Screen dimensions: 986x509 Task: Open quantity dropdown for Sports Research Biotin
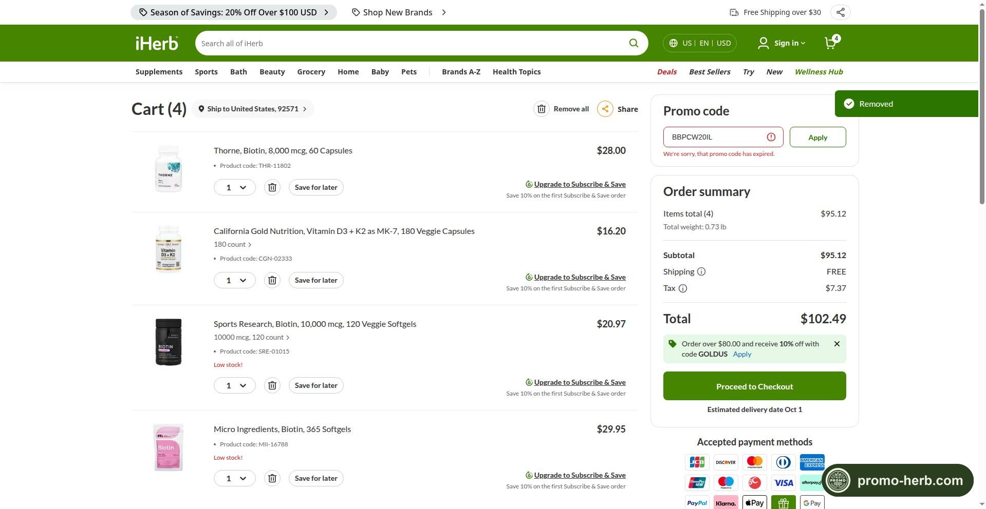pos(235,385)
